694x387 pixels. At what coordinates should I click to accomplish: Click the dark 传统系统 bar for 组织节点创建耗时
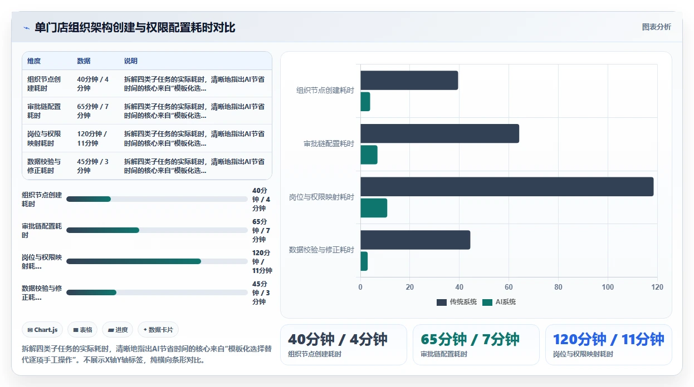(409, 80)
